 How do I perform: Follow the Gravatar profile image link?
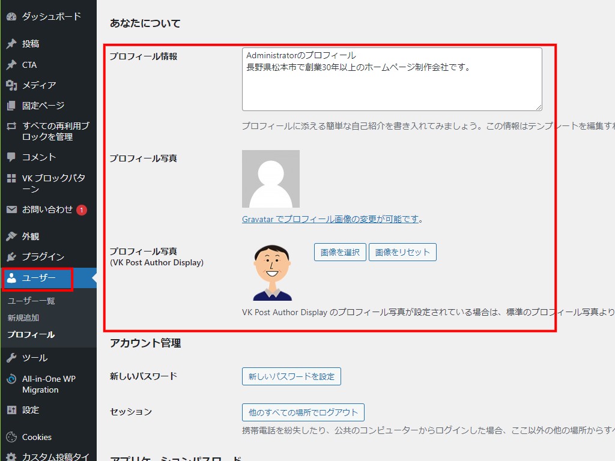point(330,220)
